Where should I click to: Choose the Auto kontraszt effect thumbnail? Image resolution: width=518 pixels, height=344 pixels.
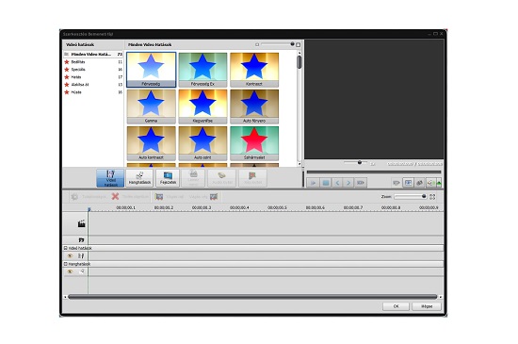pyautogui.click(x=151, y=143)
